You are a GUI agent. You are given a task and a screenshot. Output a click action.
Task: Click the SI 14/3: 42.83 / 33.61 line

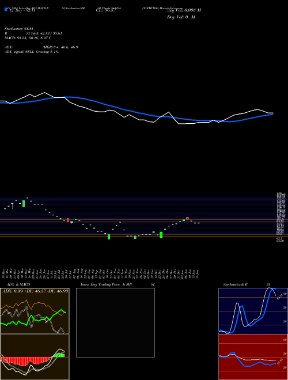[x=44, y=33]
